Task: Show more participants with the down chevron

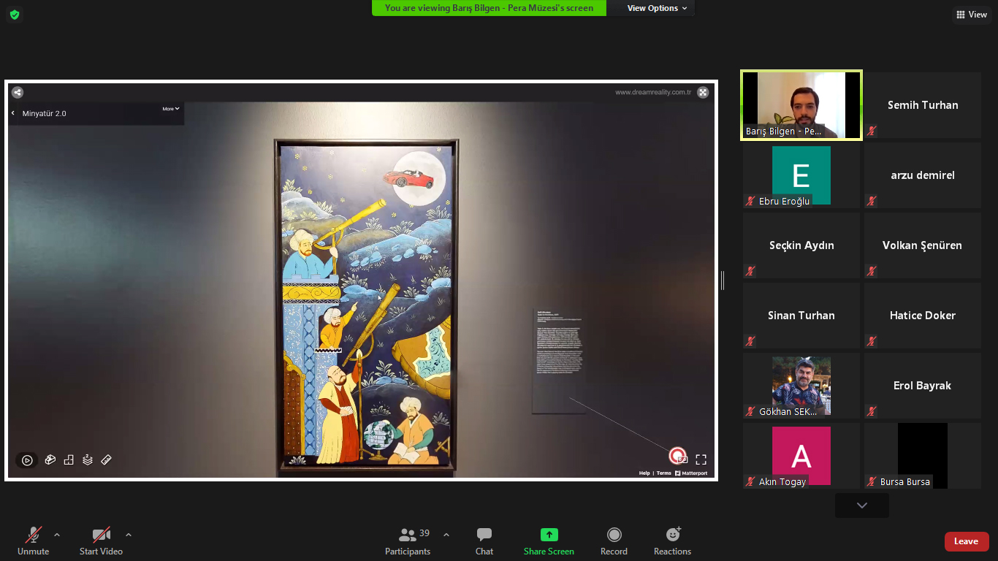Action: tap(862, 505)
